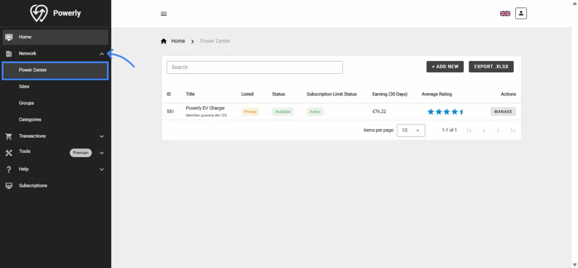The height and width of the screenshot is (268, 578).
Task: Open Categories in the sidebar
Action: click(30, 120)
